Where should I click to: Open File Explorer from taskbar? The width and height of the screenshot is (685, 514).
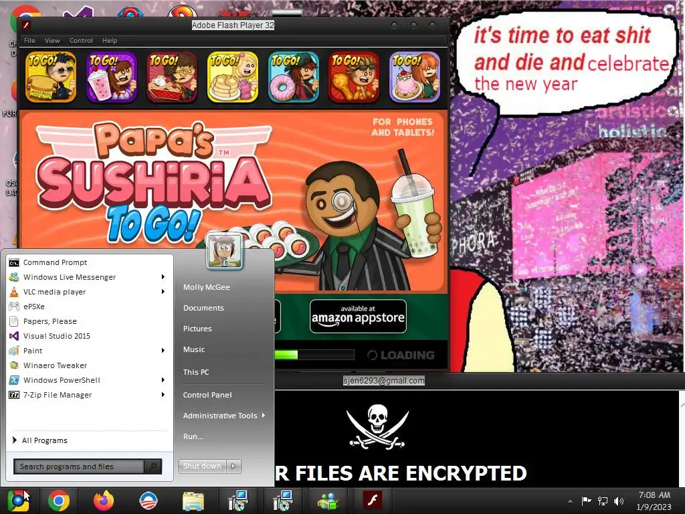pyautogui.click(x=193, y=501)
